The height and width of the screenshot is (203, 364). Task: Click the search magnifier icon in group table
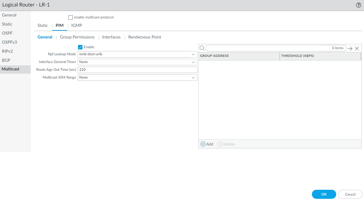coord(202,48)
